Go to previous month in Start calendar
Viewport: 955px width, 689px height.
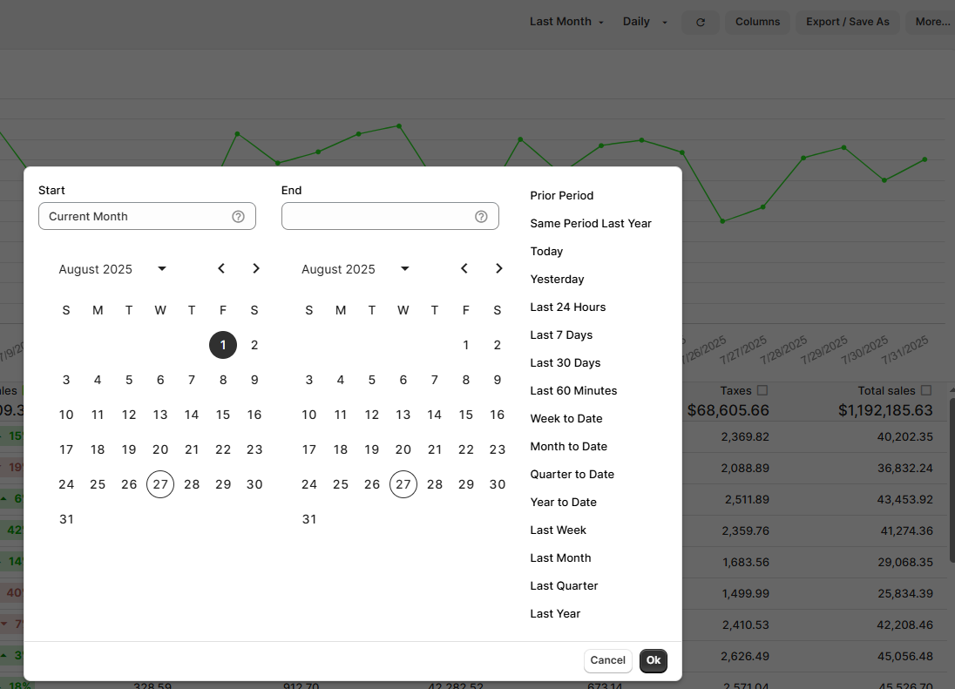(221, 268)
